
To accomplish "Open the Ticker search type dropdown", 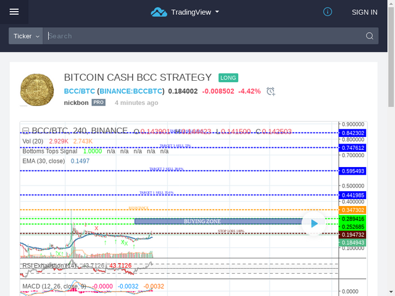I will pos(26,36).
